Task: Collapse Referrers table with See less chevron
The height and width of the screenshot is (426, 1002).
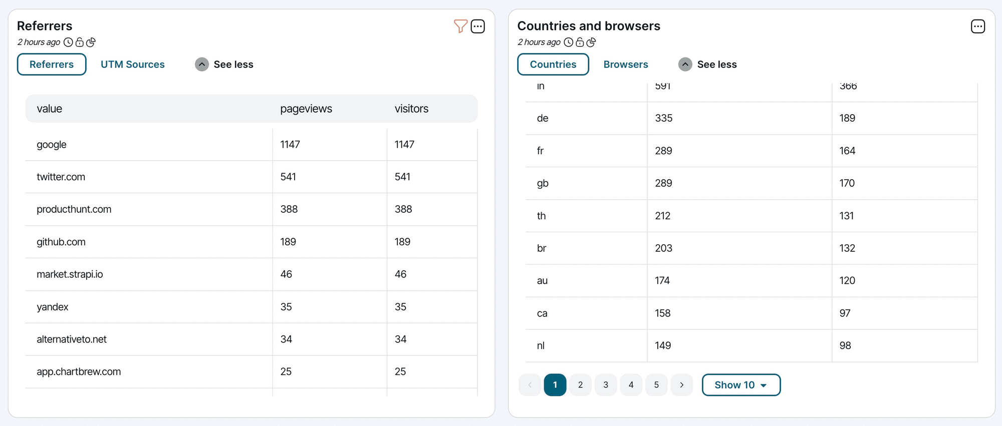Action: point(202,65)
